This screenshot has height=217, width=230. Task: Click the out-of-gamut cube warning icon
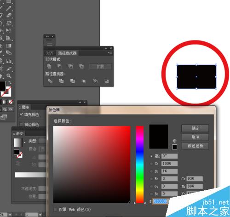pos(174,141)
